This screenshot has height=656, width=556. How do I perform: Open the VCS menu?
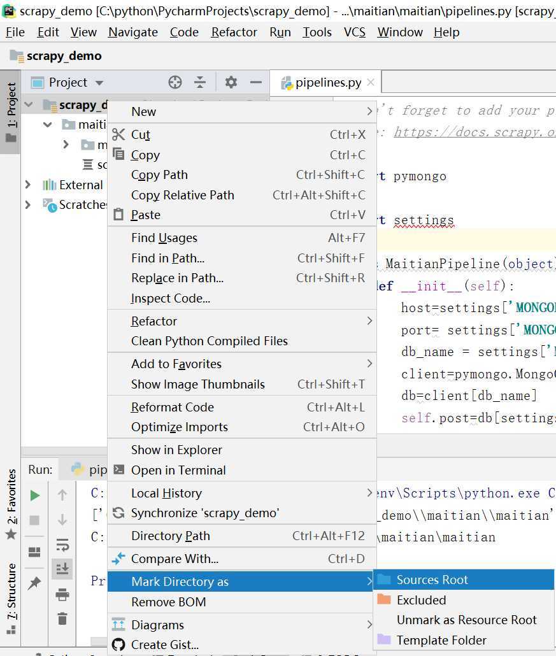pos(354,32)
